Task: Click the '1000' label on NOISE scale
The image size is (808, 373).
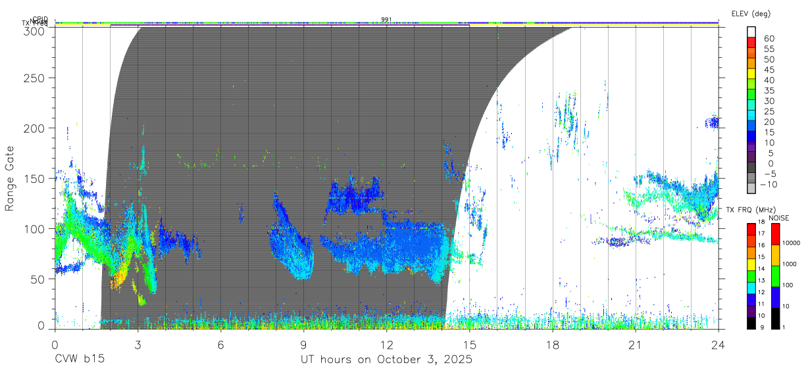Action: click(x=790, y=264)
